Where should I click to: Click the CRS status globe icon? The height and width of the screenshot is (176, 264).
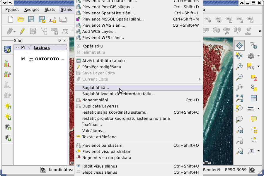point(252,170)
